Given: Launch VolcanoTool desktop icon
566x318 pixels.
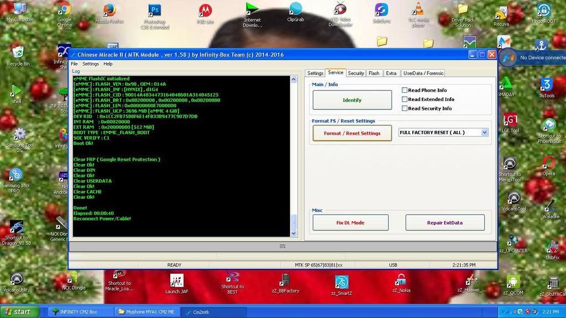Looking at the screenshot, I should (514, 201).
